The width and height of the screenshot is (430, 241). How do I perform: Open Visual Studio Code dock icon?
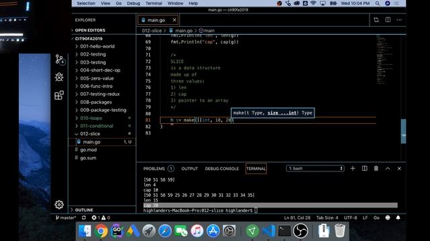coord(269,231)
